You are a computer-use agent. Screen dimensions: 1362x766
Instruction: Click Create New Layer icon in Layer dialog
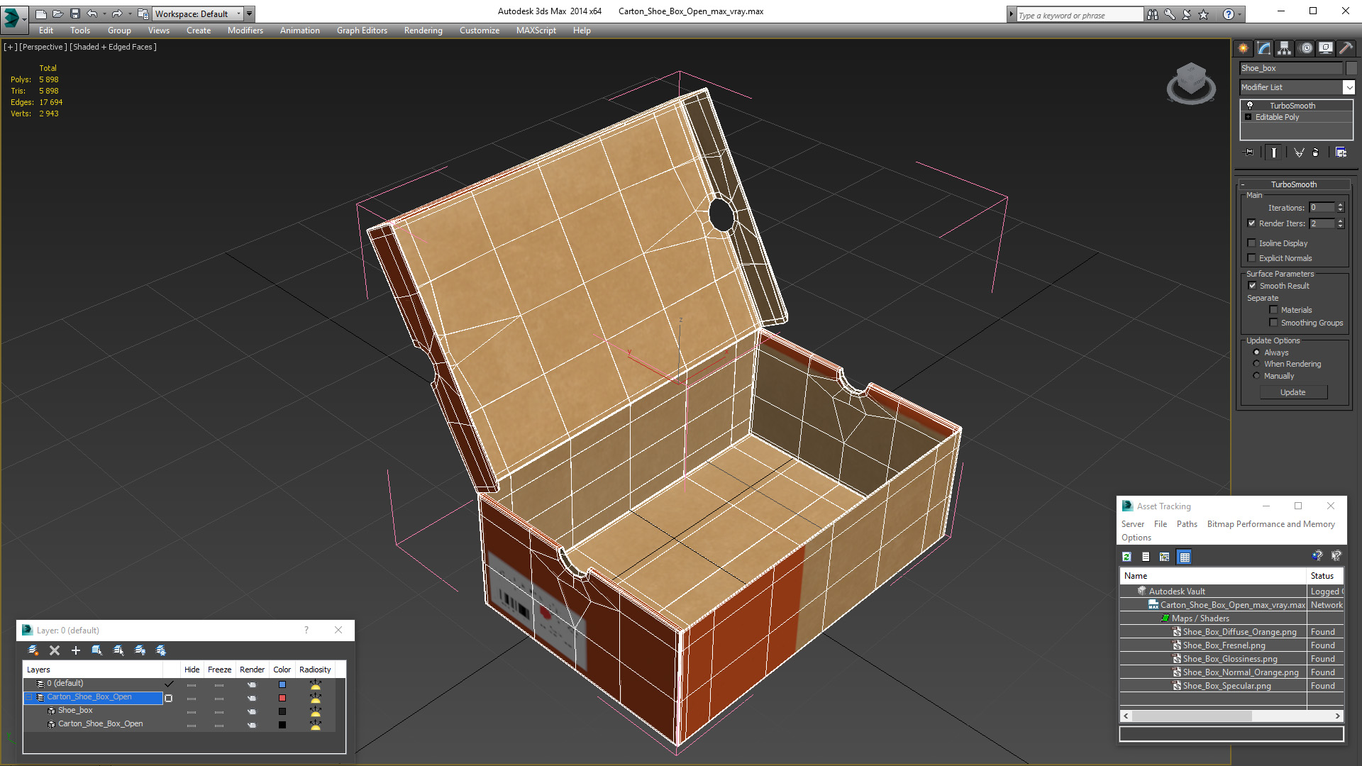(x=33, y=650)
